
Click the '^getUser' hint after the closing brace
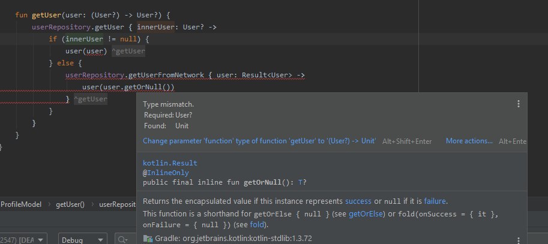point(90,99)
